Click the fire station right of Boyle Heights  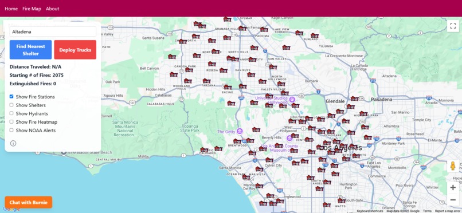click(356, 156)
